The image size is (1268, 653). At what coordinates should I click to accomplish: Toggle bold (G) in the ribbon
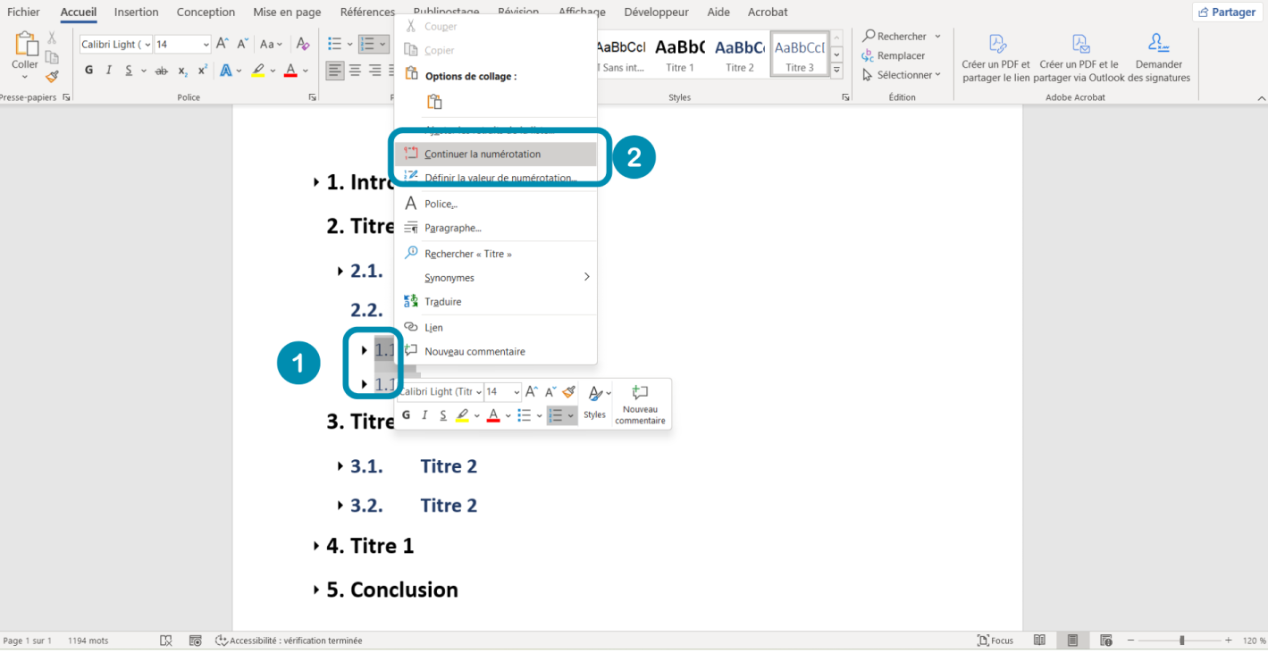88,71
